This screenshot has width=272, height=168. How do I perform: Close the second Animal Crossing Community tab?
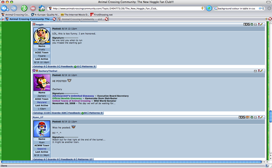pos(107,19)
